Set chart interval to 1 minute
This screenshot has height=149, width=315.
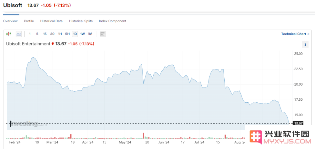(x=30, y=34)
